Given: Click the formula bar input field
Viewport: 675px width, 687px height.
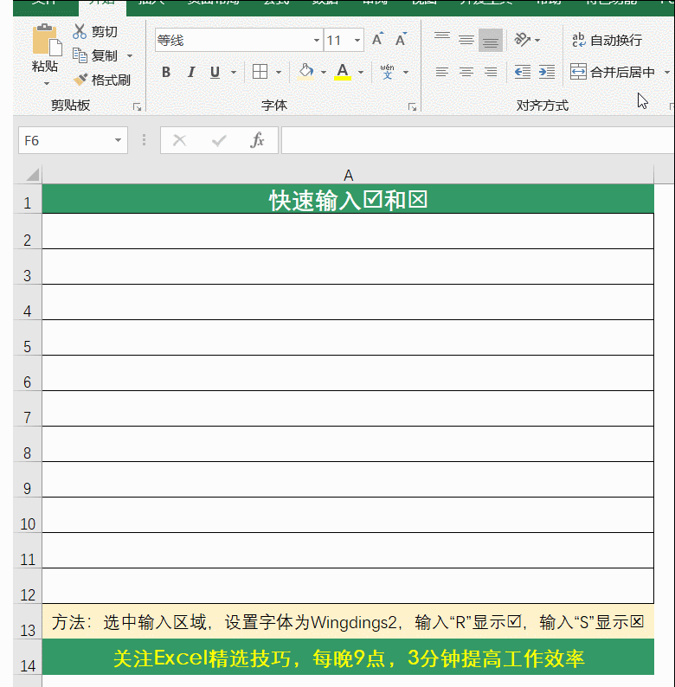Looking at the screenshot, I should pyautogui.click(x=478, y=140).
